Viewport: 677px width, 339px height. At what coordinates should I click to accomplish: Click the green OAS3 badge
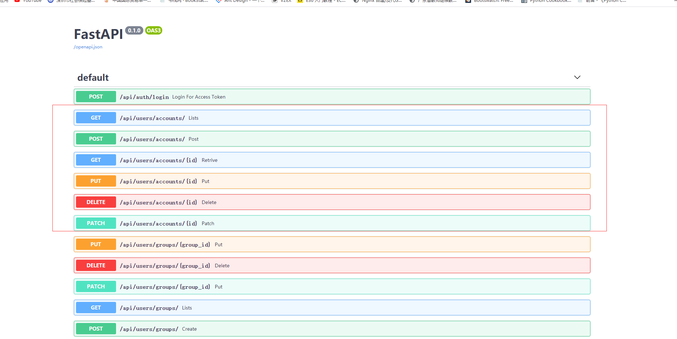pyautogui.click(x=154, y=31)
